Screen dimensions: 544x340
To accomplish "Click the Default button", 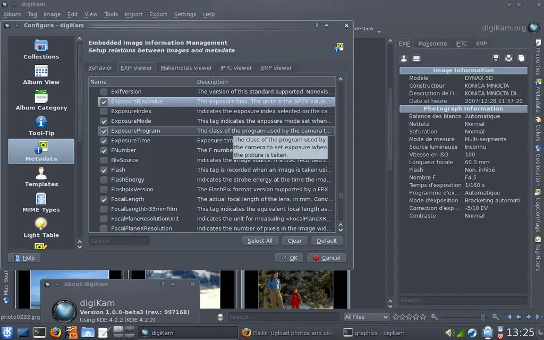I will click(326, 241).
